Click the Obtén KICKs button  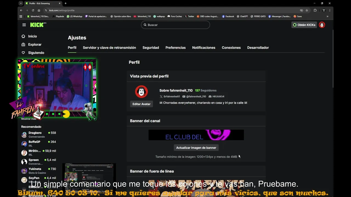(x=304, y=25)
